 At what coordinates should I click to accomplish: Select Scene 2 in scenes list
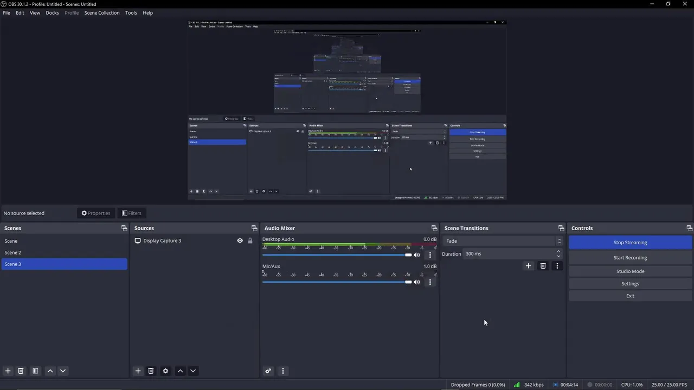64,252
